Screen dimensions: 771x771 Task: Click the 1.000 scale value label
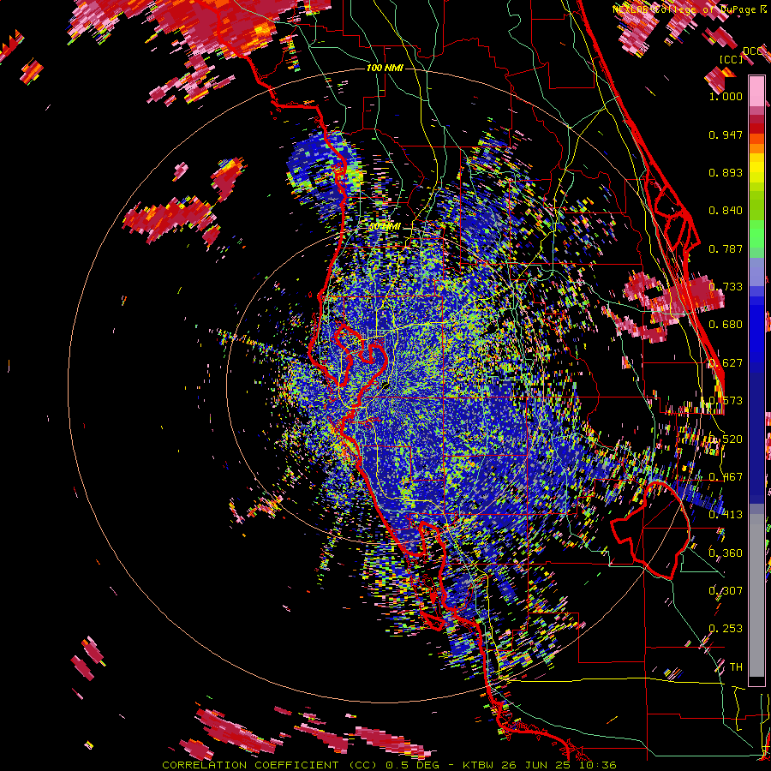click(x=726, y=96)
